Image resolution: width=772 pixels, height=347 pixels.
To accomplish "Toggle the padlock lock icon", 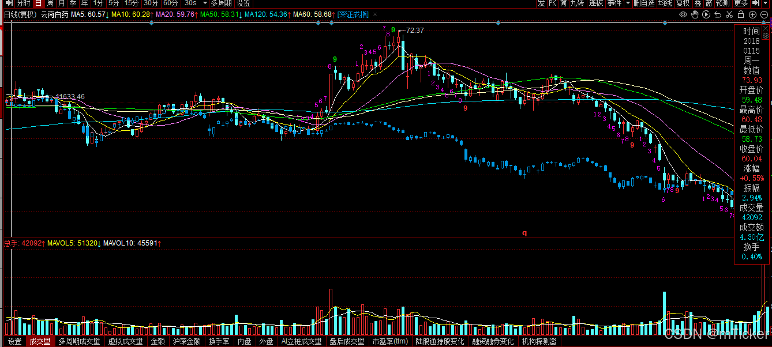I will [x=741, y=14].
